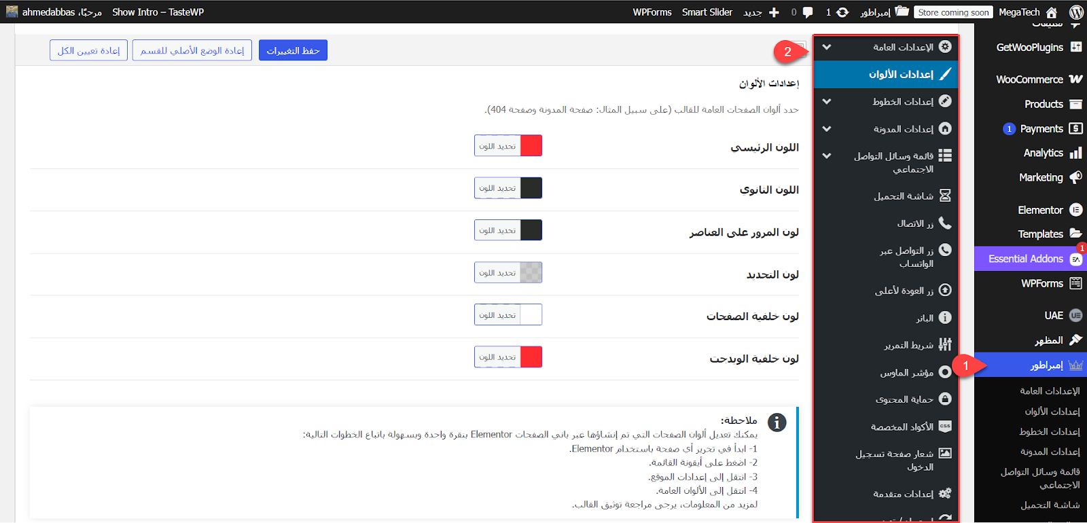Open إعدادات الألوان submenu link in sidebar

(1052, 411)
